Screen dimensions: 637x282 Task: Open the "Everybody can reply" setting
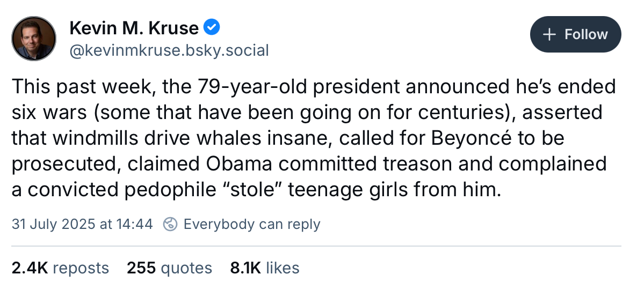tap(252, 224)
